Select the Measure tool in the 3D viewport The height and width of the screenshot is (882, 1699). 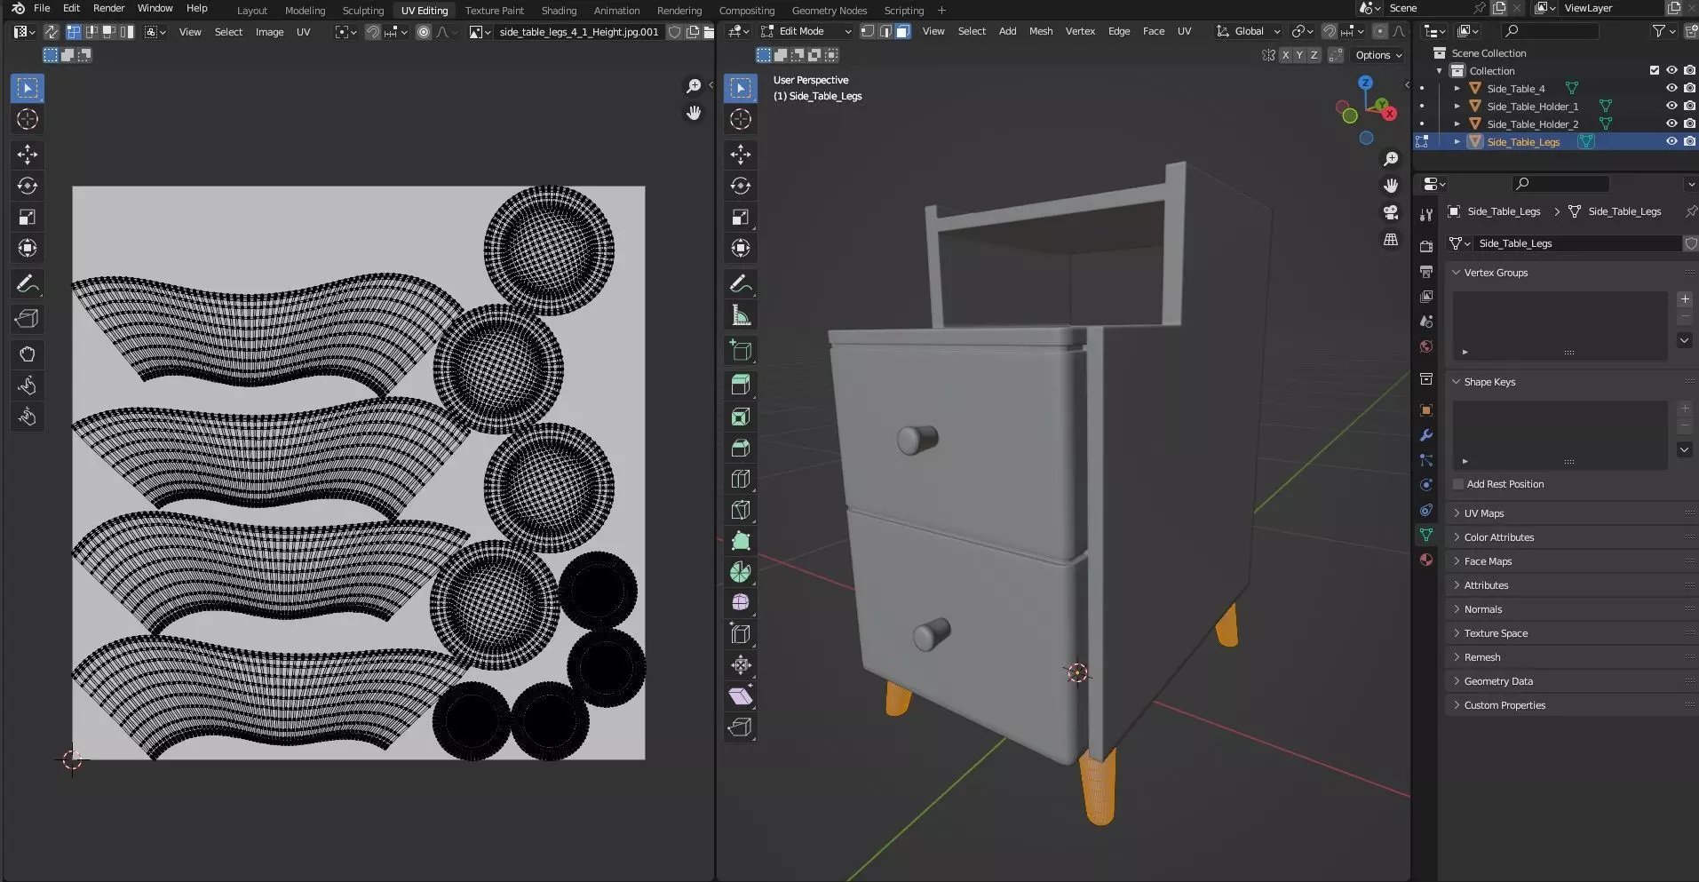(741, 315)
